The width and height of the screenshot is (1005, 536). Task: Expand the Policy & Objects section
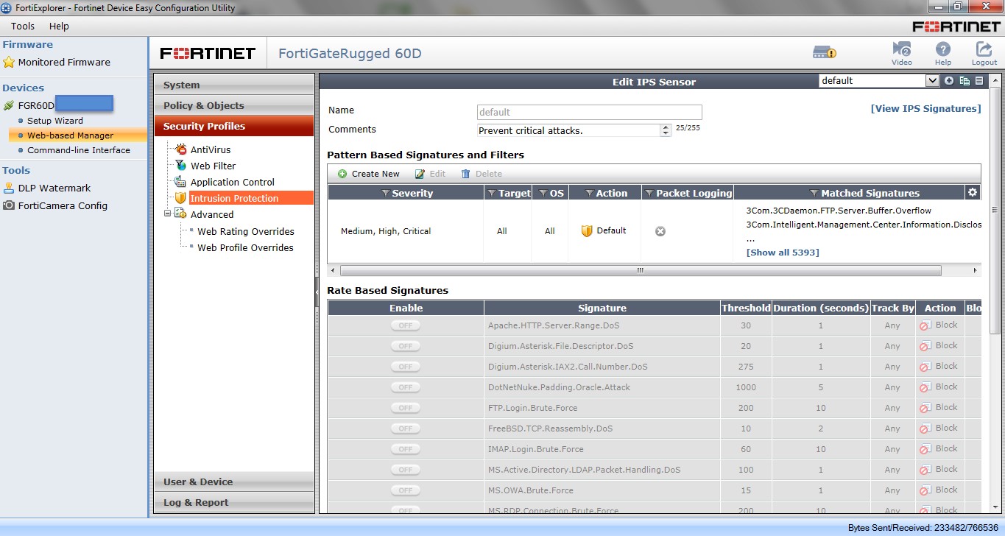click(234, 105)
